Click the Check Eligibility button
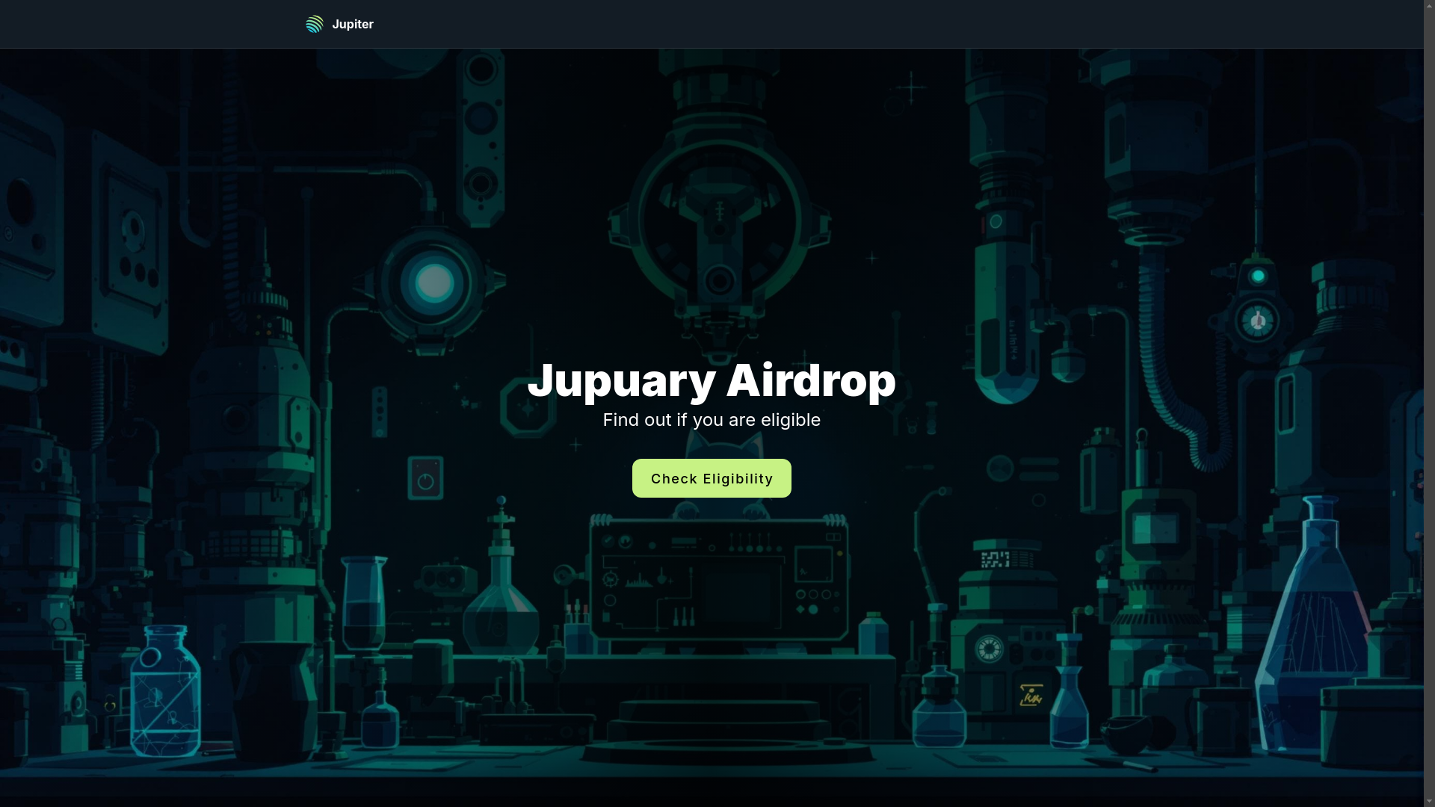This screenshot has height=807, width=1435. click(x=712, y=478)
